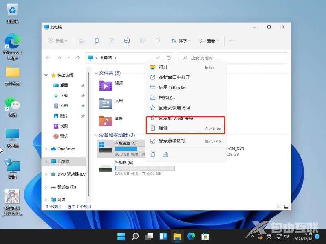Expand the DVD 驱动器 (D:) tree node
Screen dimensions: 326x244
pos(46,174)
